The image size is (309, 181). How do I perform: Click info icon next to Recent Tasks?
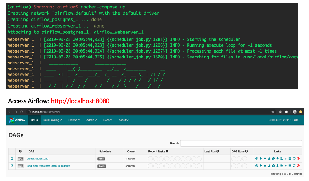(x=167, y=151)
